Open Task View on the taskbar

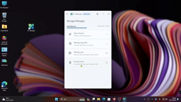pos(94,99)
